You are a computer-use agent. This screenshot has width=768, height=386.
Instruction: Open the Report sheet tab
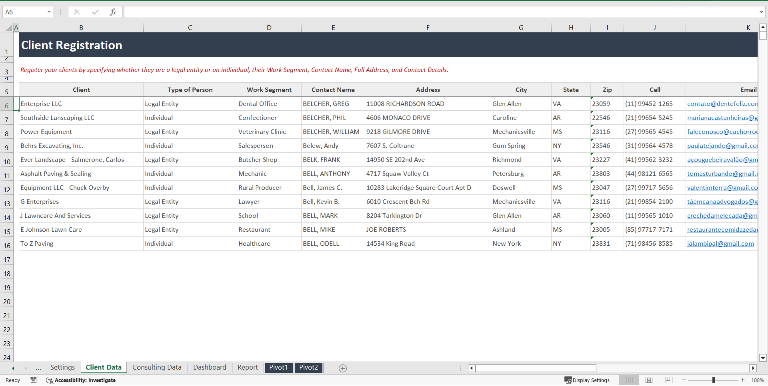click(x=248, y=368)
